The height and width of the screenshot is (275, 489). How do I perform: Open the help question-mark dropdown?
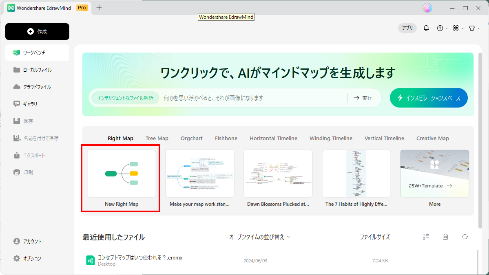(442, 28)
